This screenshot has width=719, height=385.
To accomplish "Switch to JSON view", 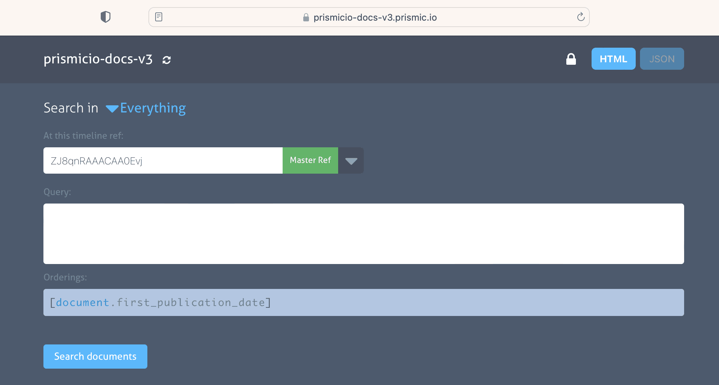I will coord(661,59).
